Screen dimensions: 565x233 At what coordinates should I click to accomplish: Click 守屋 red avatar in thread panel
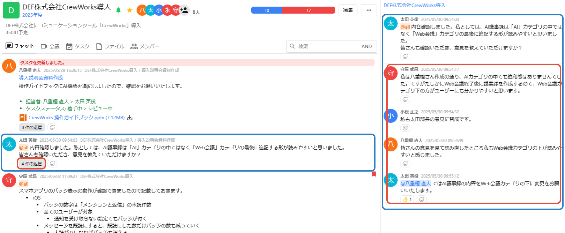tap(391, 73)
